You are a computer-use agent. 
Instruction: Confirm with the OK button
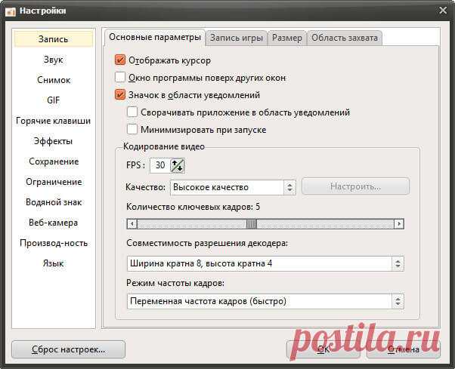[x=323, y=349]
